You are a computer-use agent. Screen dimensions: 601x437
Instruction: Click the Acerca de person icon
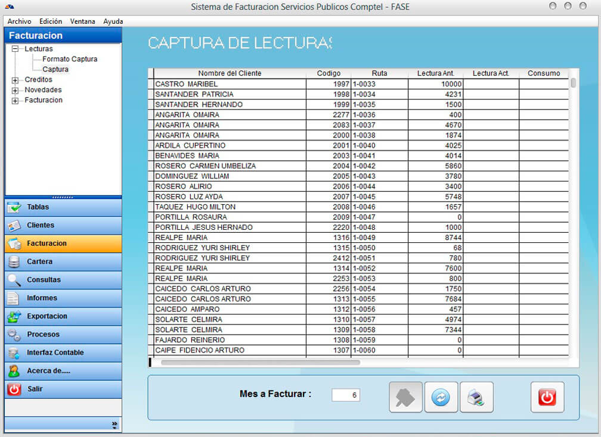pos(14,371)
